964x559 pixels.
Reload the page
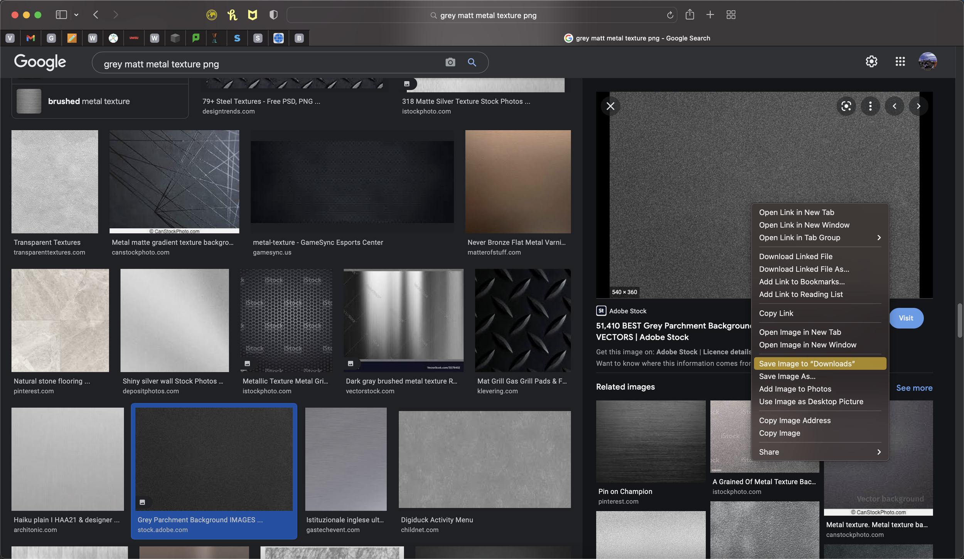coord(670,15)
